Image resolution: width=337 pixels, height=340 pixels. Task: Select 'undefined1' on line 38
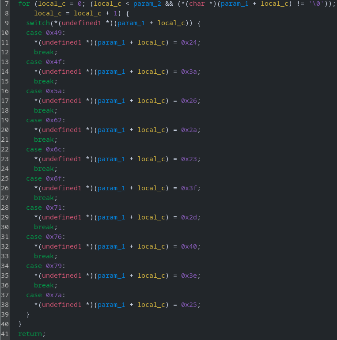point(61,305)
